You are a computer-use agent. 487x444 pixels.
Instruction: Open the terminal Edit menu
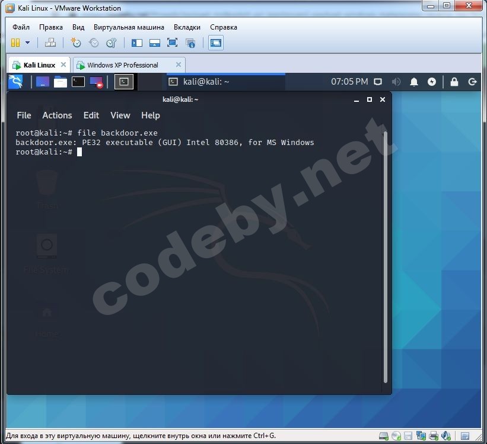(91, 115)
